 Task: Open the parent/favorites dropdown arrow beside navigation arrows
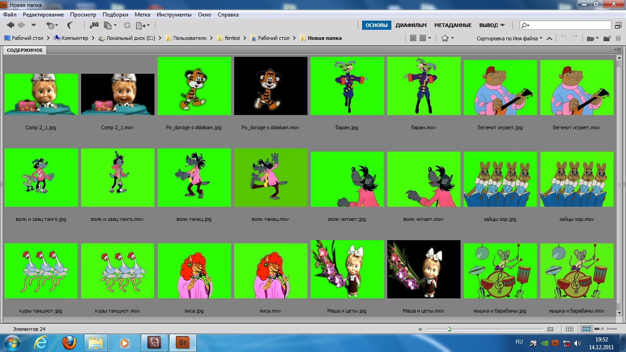[x=33, y=25]
